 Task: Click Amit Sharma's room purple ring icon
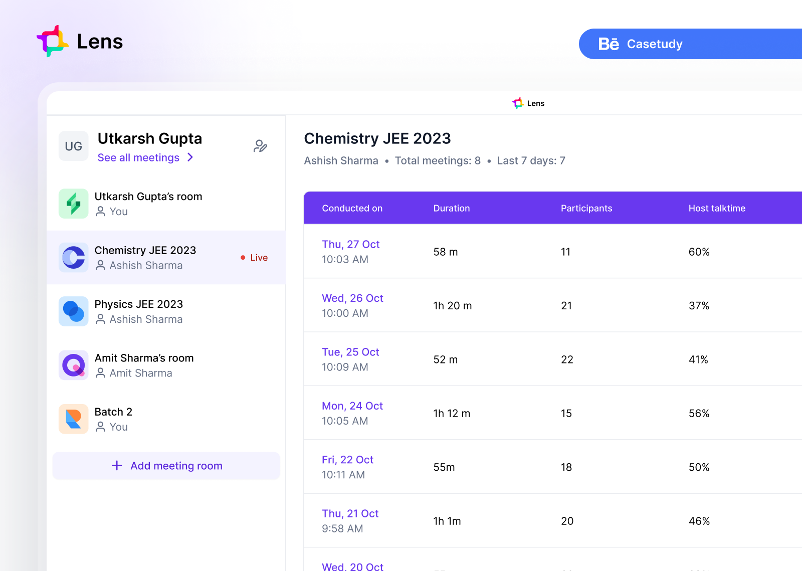[x=73, y=365]
